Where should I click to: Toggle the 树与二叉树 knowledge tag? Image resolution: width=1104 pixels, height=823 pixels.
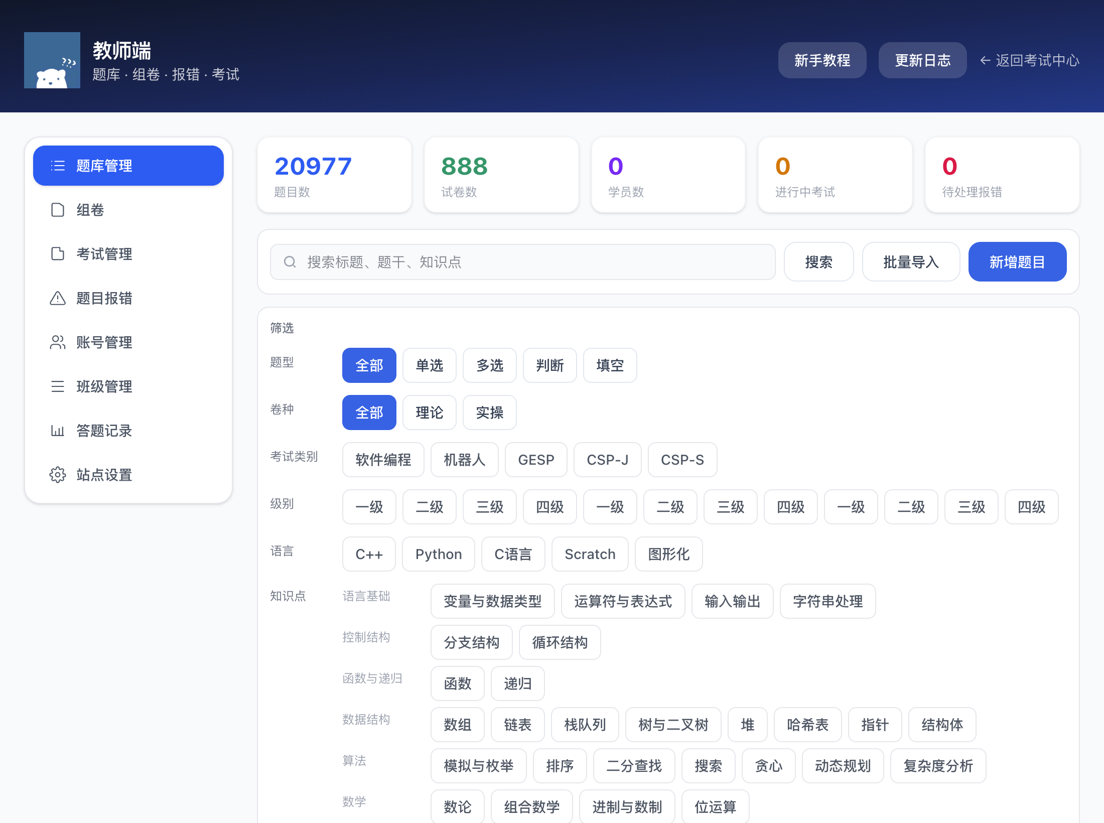pos(673,725)
